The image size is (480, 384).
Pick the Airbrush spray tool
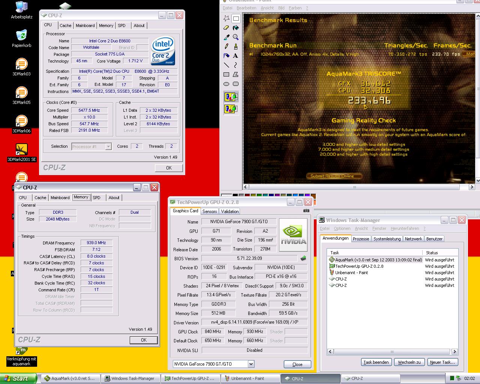[x=226, y=55]
